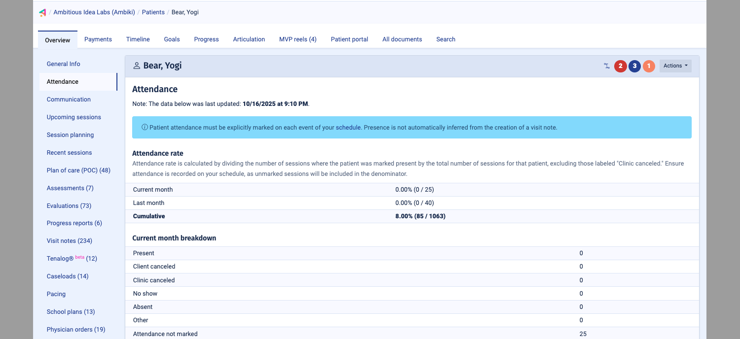
Task: Click the person icon next to Bear, Yogi
Action: 136,65
